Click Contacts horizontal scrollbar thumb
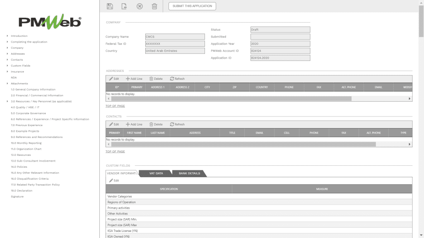This screenshot has height=238, width=424. [243, 144]
